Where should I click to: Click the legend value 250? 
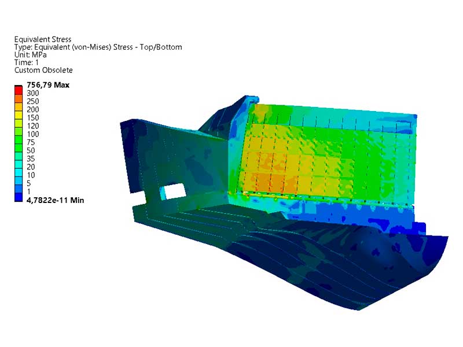[33, 101]
